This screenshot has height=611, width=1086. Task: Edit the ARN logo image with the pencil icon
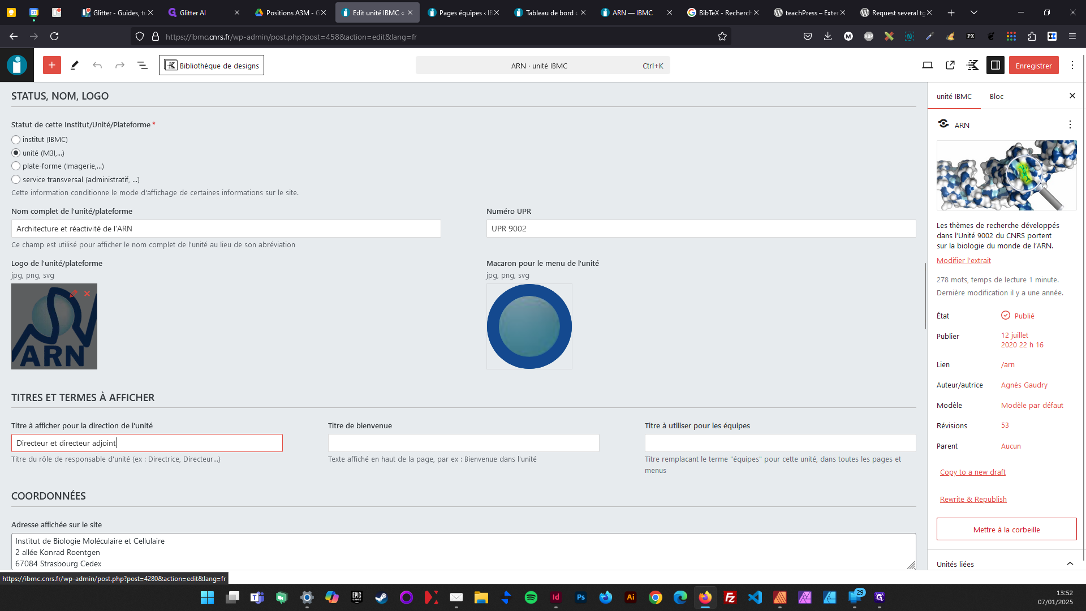click(73, 294)
